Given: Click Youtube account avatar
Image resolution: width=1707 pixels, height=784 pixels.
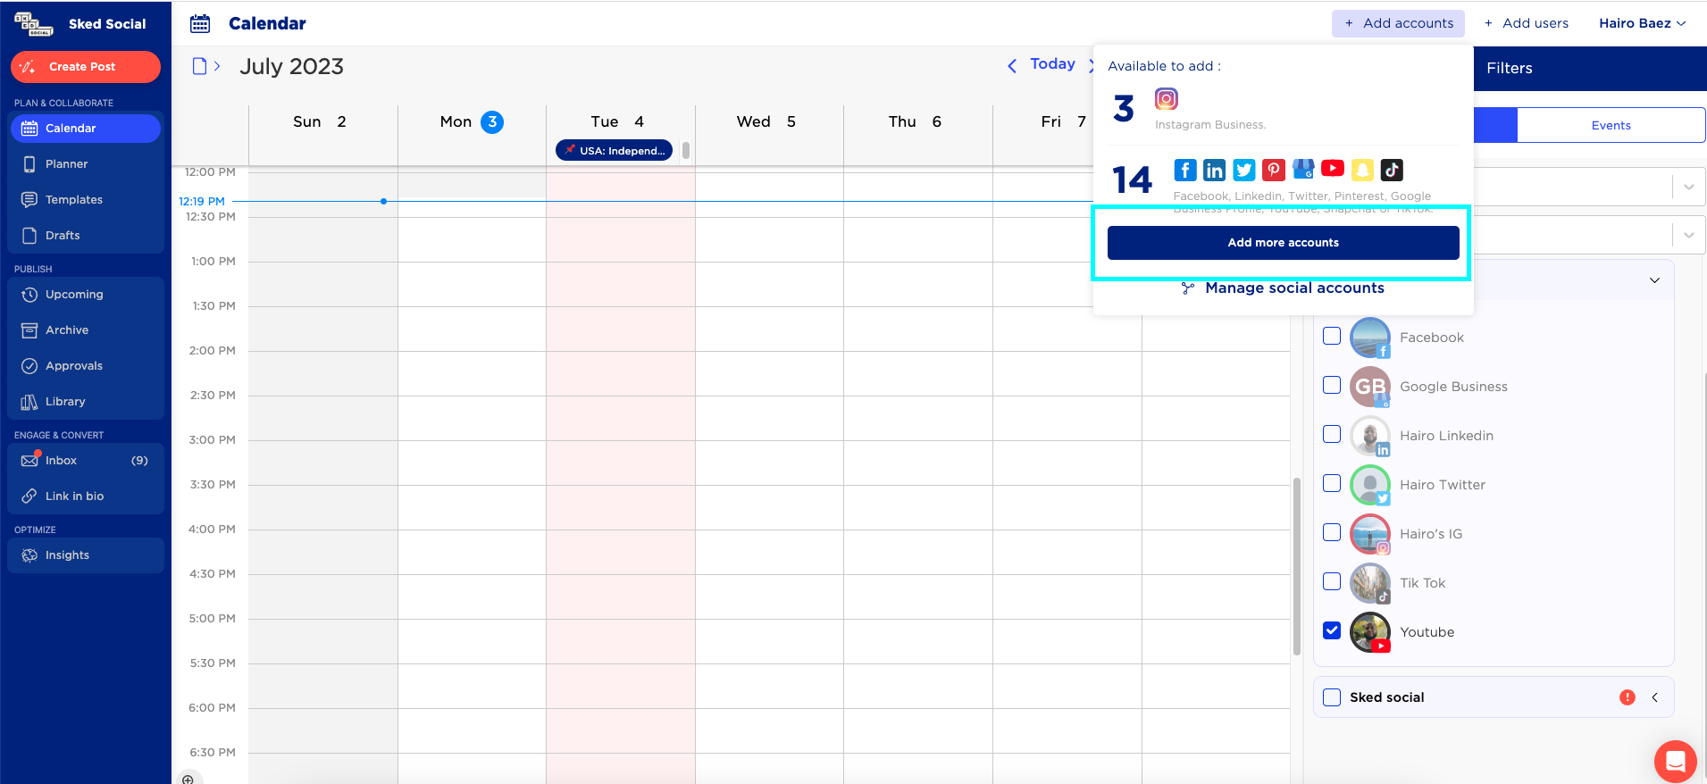Looking at the screenshot, I should click(x=1370, y=632).
